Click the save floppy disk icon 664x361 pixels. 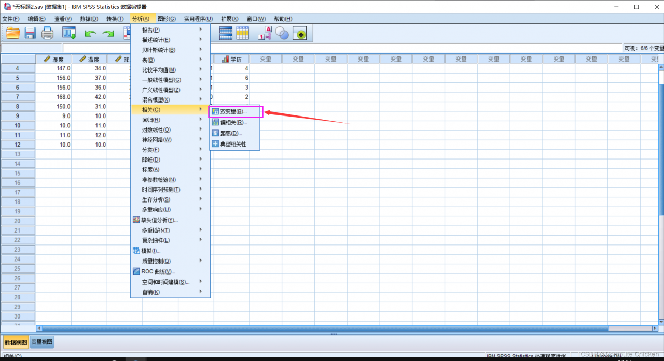click(x=30, y=33)
